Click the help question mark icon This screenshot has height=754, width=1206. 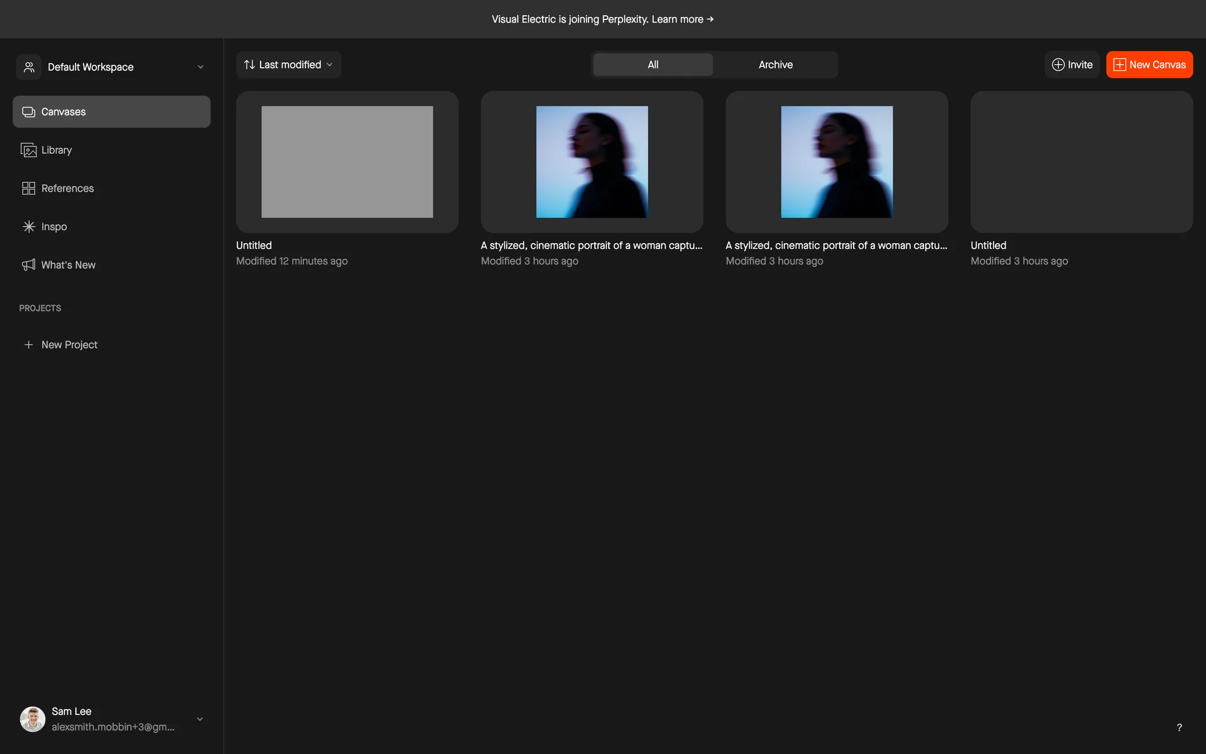click(1179, 728)
